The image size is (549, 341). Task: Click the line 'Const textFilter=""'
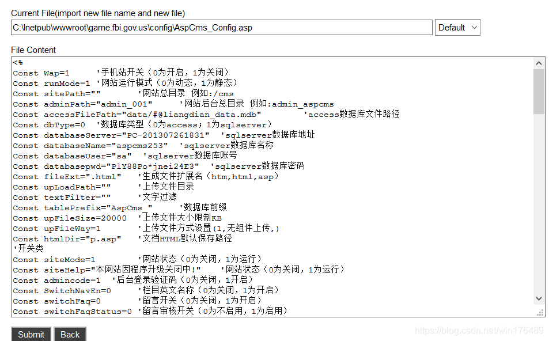[95, 198]
